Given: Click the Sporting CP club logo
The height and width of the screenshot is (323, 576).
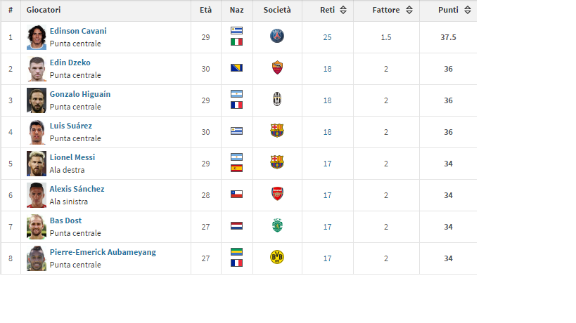Looking at the screenshot, I should 277,226.
